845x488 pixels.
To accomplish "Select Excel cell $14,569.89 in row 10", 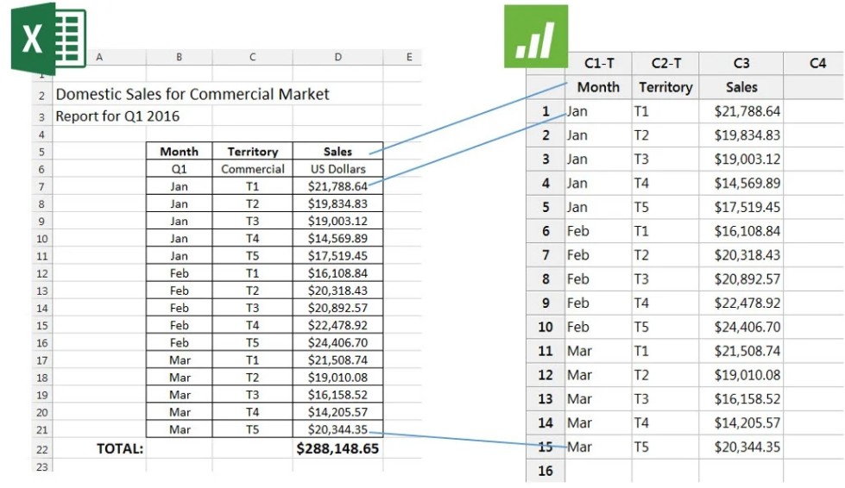I will tap(337, 238).
